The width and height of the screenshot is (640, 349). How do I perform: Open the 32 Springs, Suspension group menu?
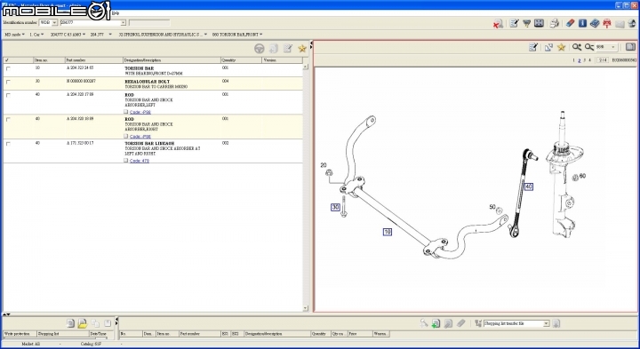(x=163, y=35)
